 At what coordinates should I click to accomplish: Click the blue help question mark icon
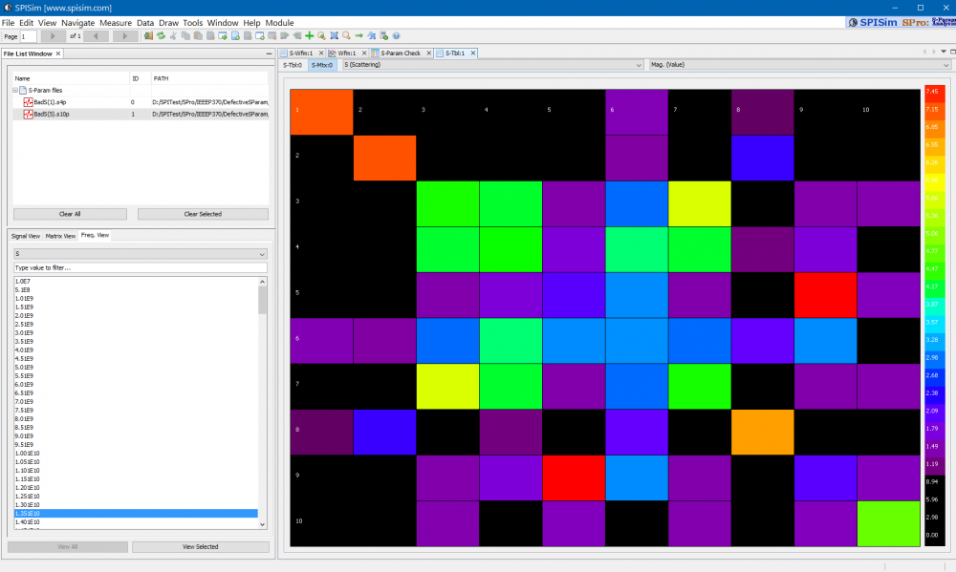point(396,35)
